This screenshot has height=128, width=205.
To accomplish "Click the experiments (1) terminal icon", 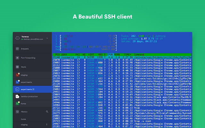I will tap(17, 89).
